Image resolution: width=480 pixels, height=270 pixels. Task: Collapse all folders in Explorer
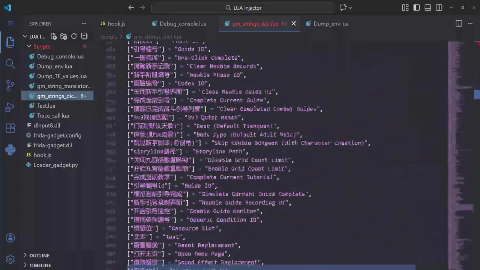click(x=84, y=36)
